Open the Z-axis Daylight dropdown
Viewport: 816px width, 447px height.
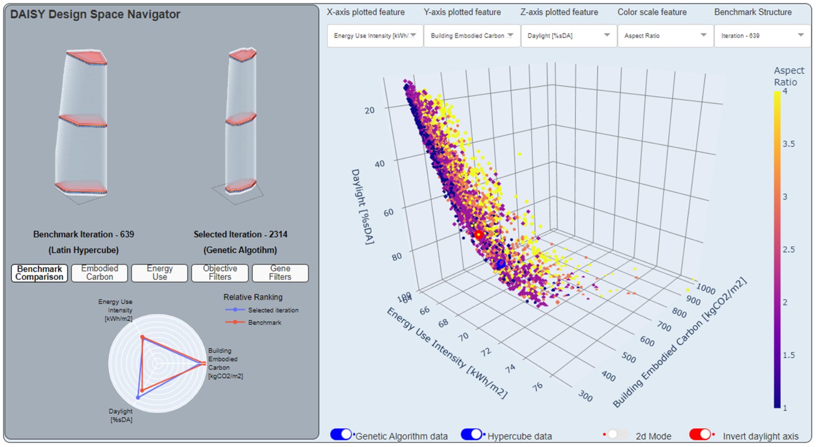[569, 36]
